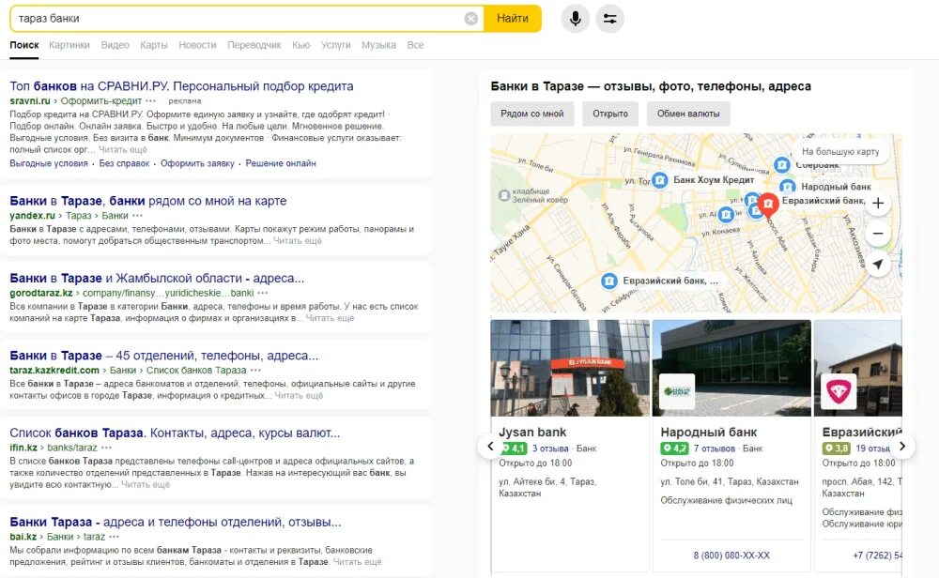Filter banks by Обмен валюты
This screenshot has height=578, width=939.
coord(688,114)
